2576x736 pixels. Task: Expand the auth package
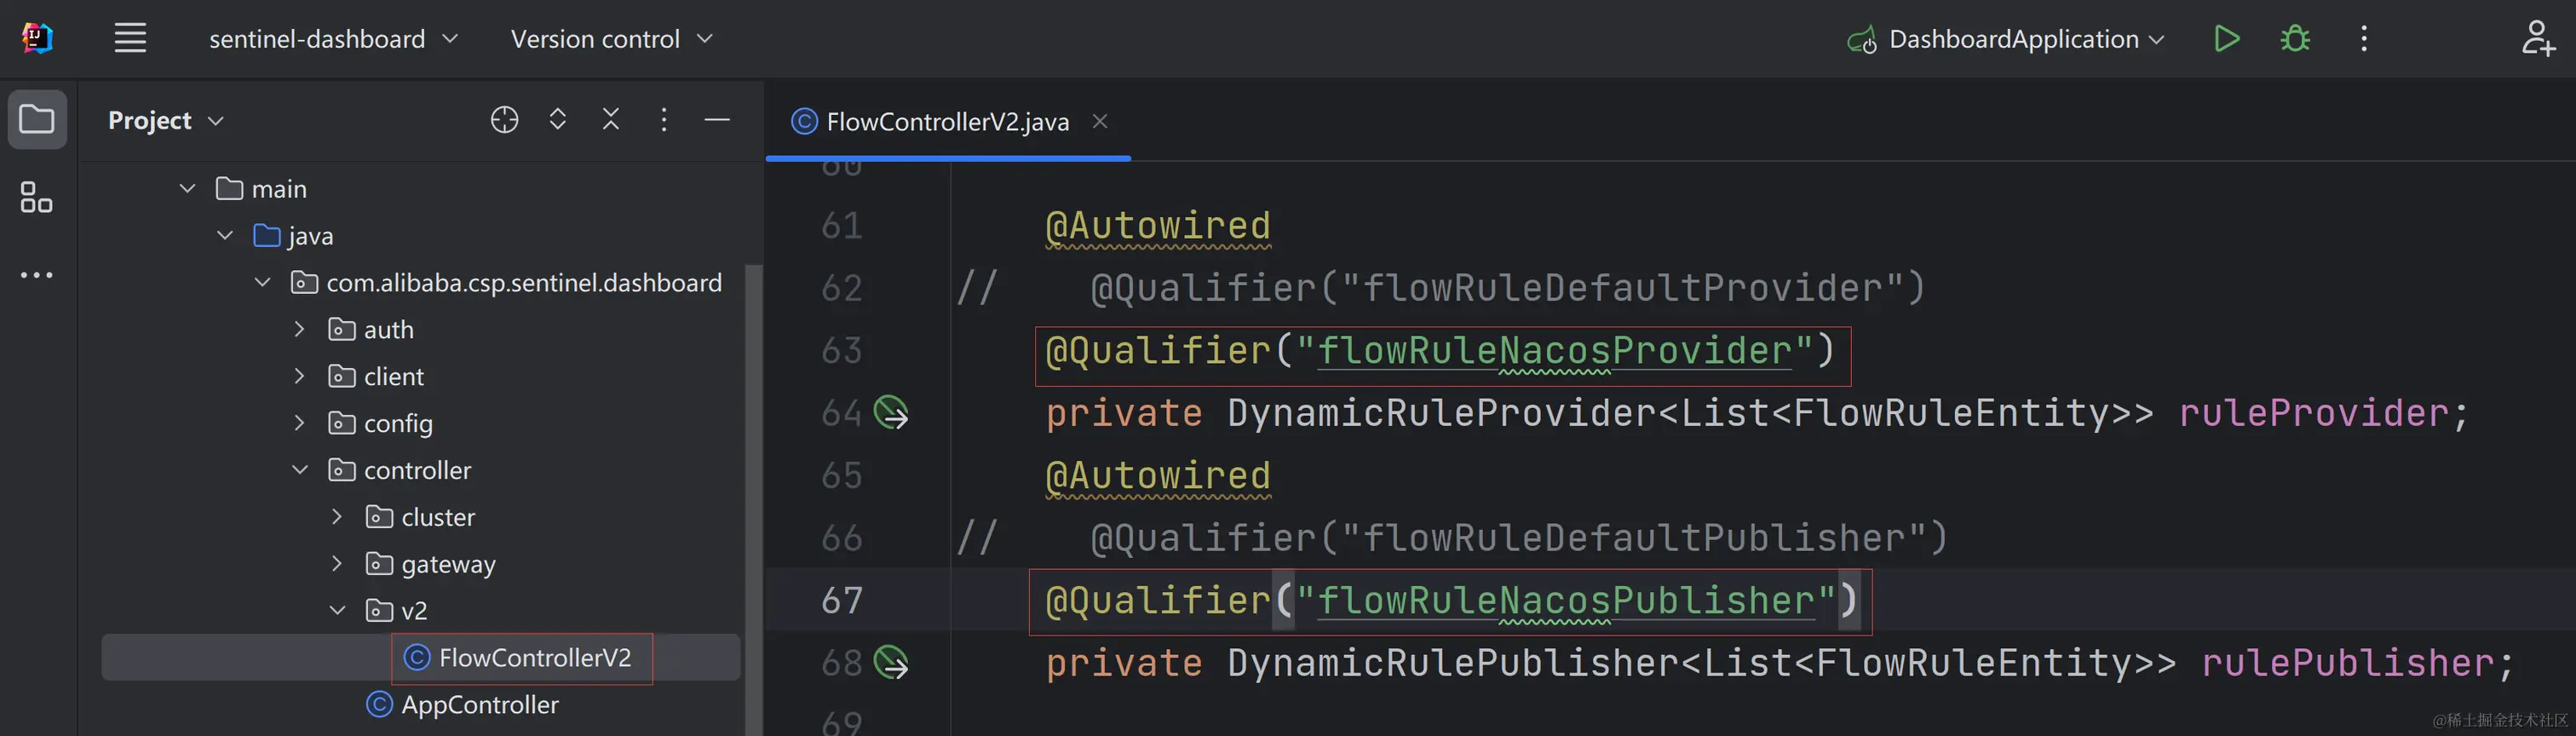coord(299,329)
